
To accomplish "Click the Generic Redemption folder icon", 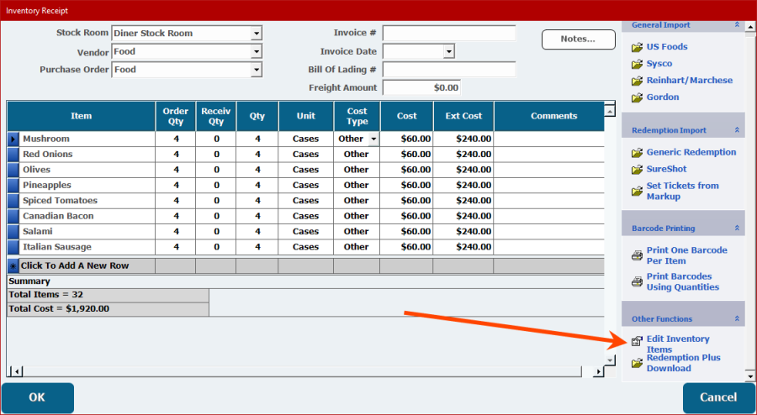I will click(x=637, y=153).
